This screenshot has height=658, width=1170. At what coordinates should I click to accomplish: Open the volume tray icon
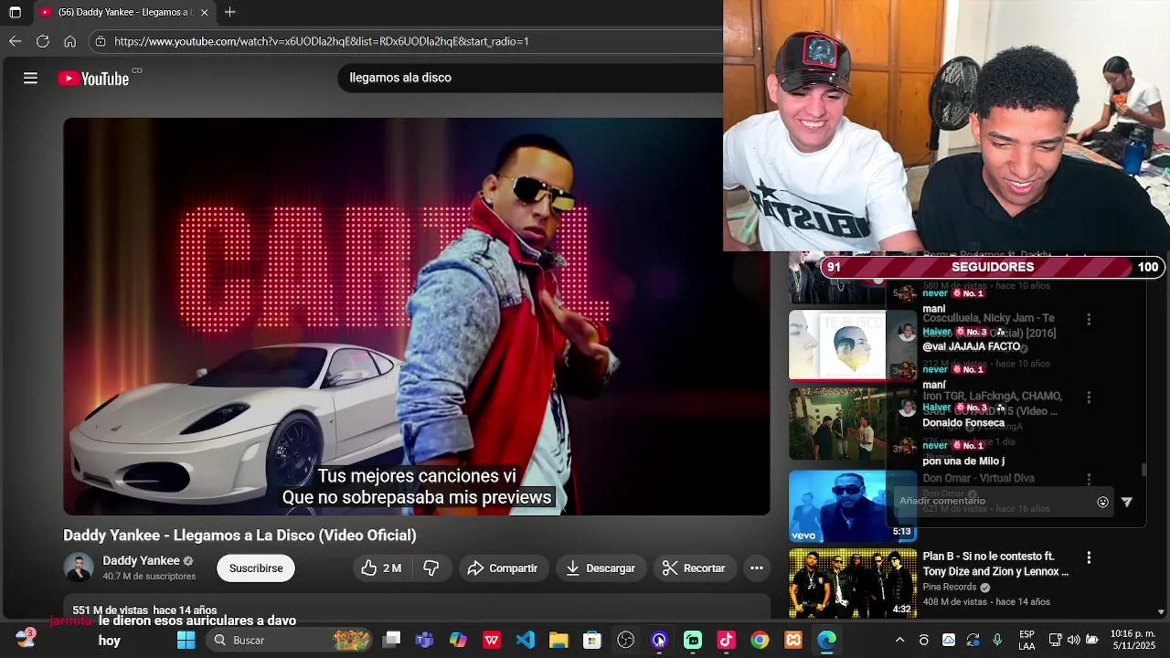click(x=1074, y=641)
